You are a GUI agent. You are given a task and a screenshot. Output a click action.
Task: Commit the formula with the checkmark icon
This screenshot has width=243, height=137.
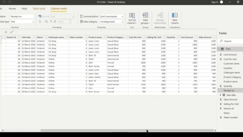pos(12,32)
